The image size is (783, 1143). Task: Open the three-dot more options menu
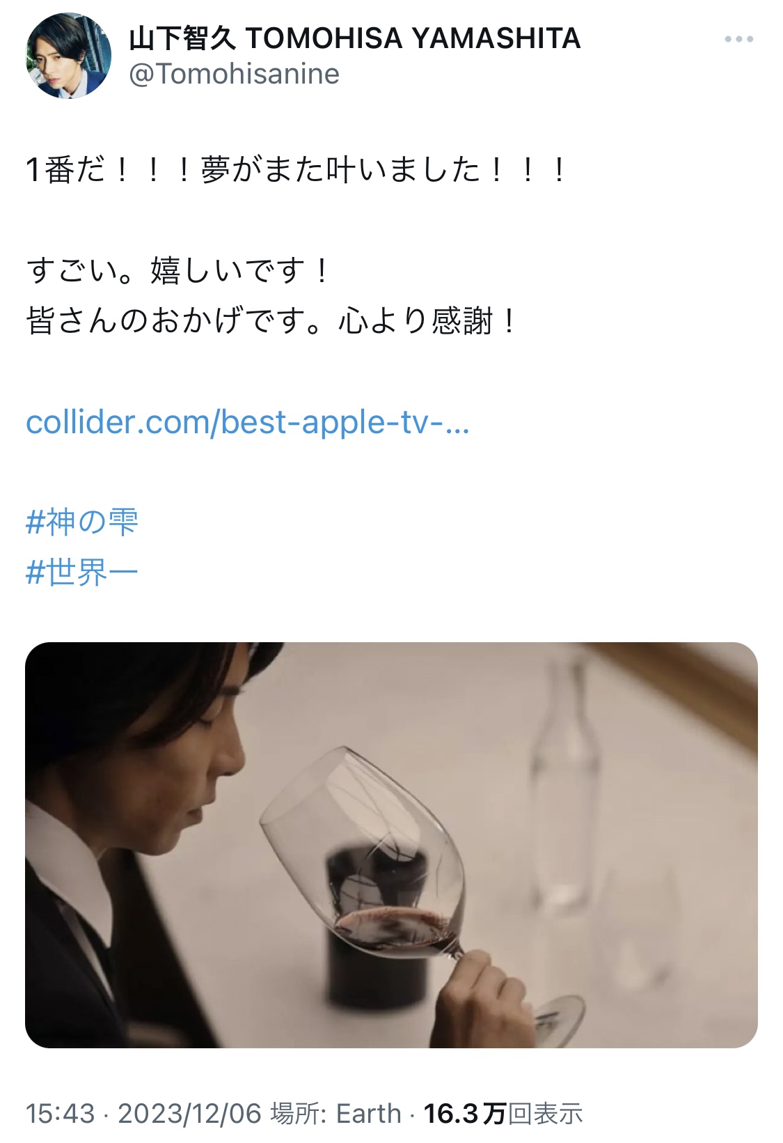738,39
